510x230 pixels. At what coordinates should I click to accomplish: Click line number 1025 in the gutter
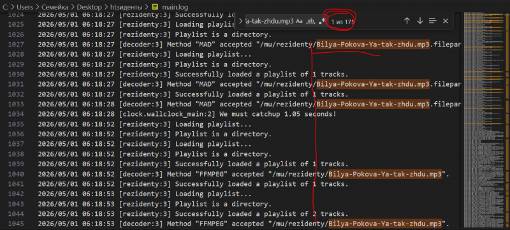(x=16, y=24)
